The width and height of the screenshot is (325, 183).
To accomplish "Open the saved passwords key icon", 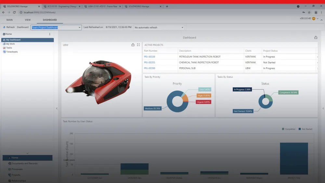I will click(304, 12).
